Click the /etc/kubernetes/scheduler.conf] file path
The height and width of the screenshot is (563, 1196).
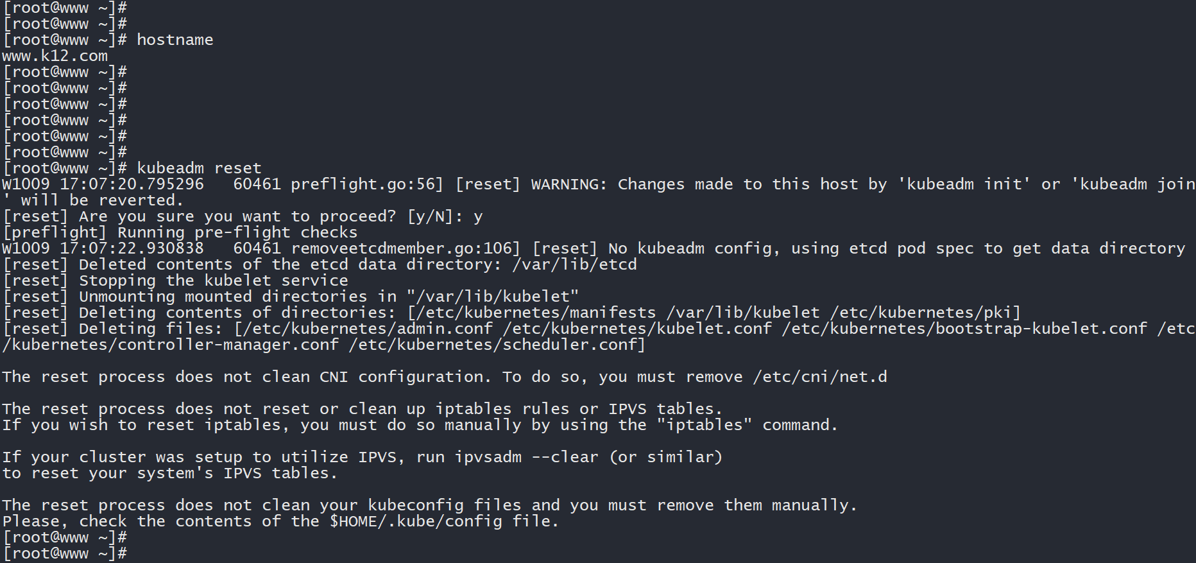(x=497, y=345)
